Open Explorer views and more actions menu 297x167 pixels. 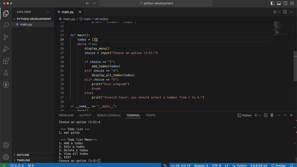click(48, 12)
